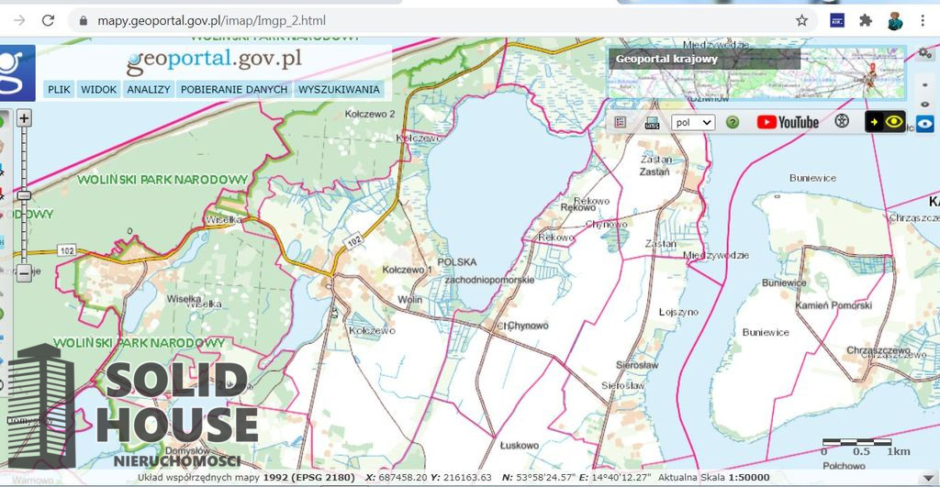Open the WIDOK menu
Screen dimensions: 940x487
[99, 89]
